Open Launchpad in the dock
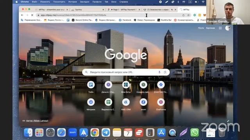250x140 pixels. tap(39, 132)
